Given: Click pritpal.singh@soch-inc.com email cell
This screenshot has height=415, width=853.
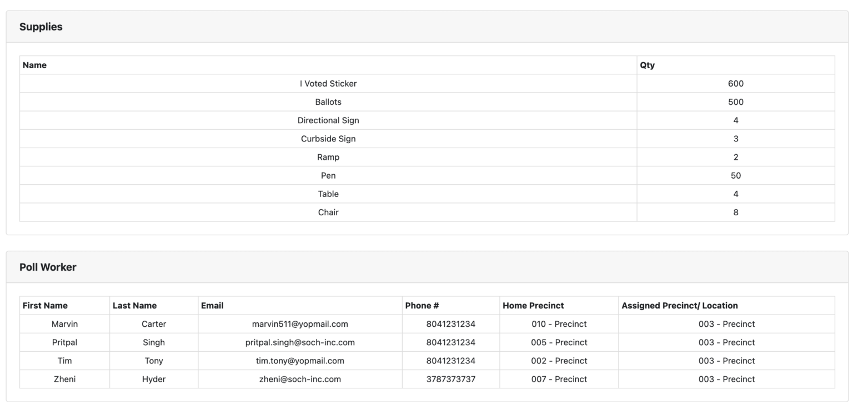Looking at the screenshot, I should tap(300, 342).
